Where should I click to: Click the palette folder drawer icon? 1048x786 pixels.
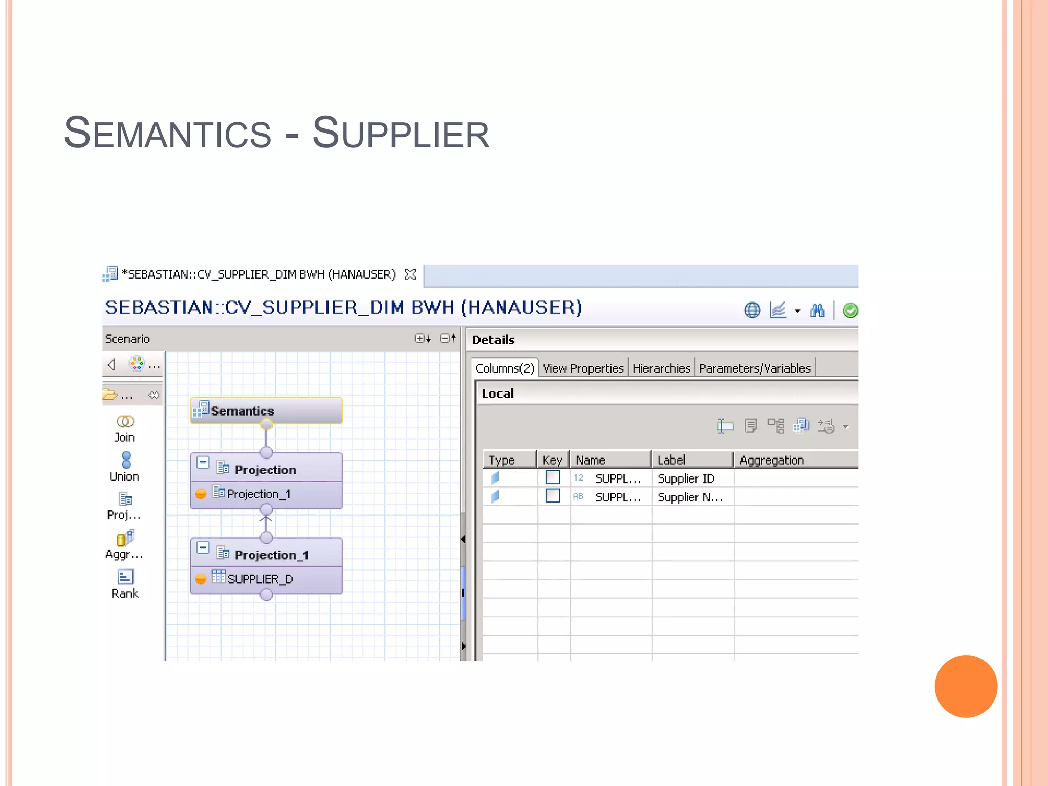[110, 395]
